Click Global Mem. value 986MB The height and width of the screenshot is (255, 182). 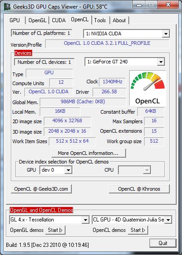coord(83,102)
